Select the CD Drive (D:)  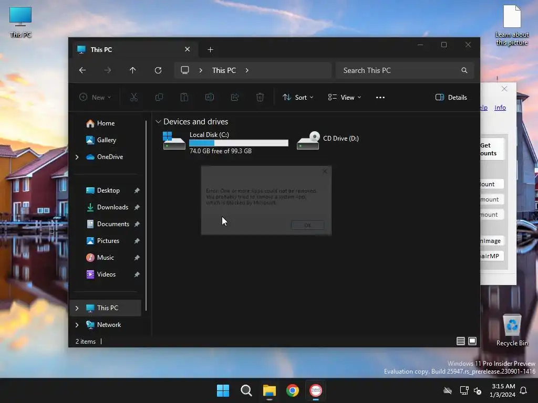pyautogui.click(x=328, y=140)
